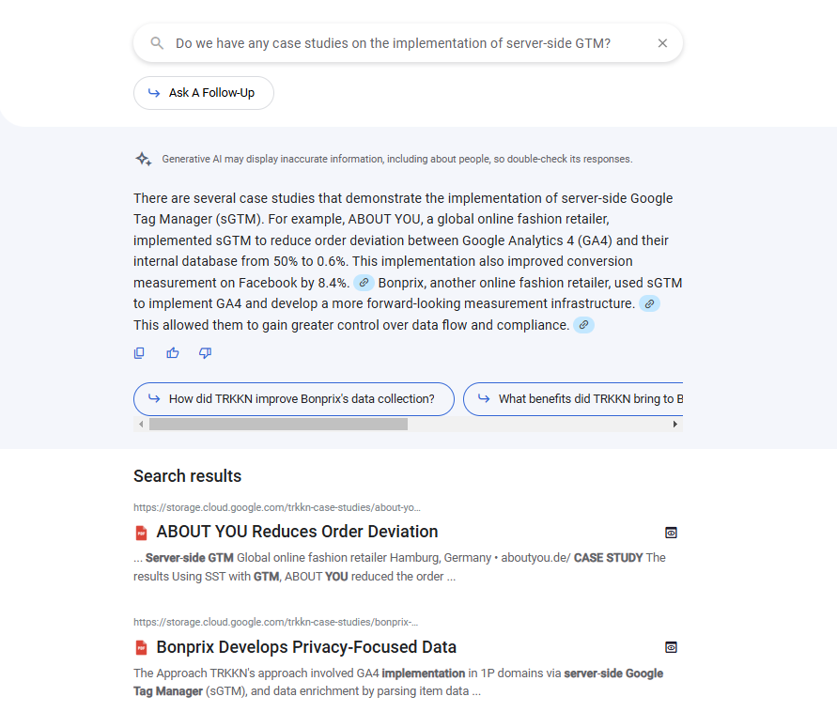837x712 pixels.
Task: Open the citation icon after the Facebook sentence
Action: 364,282
